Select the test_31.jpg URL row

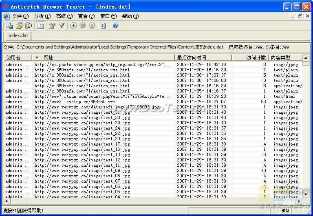(x=153, y=112)
